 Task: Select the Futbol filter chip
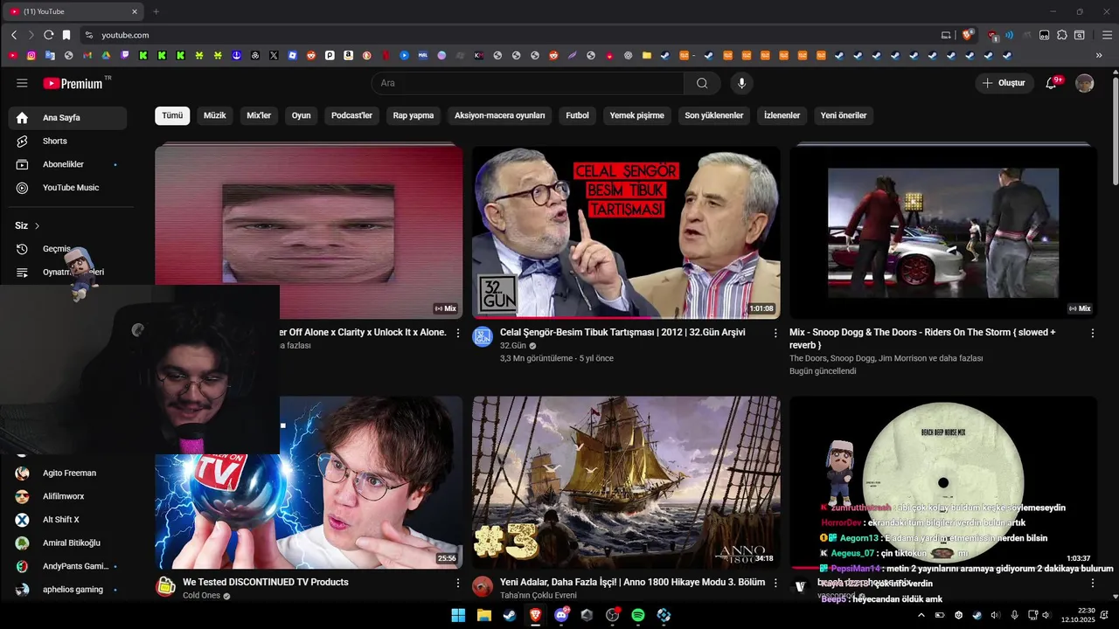(577, 115)
